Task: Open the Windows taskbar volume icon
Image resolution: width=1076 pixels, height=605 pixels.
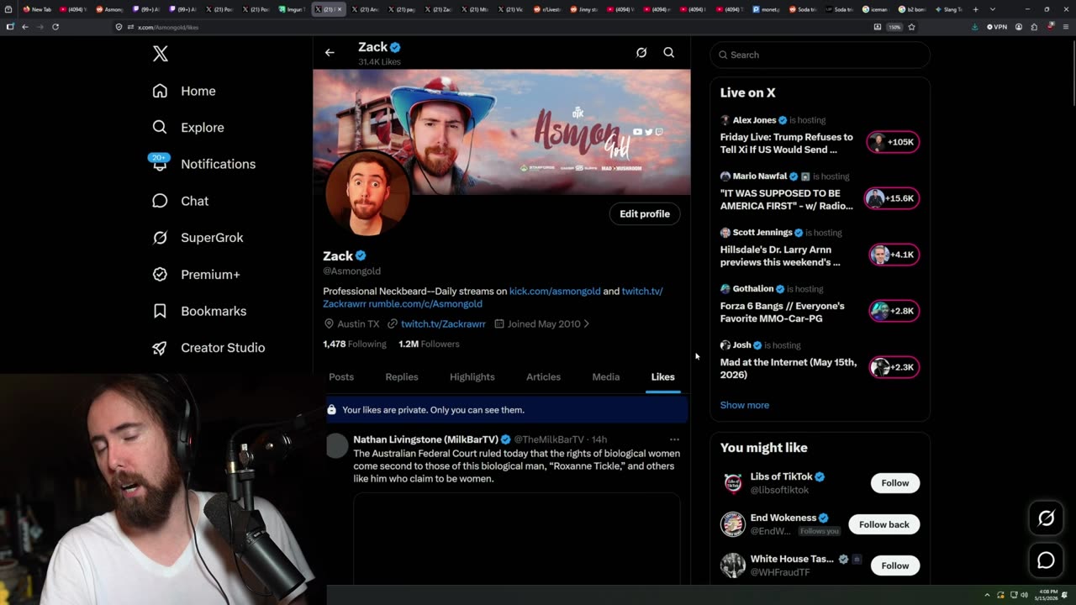Action: coord(1024,595)
